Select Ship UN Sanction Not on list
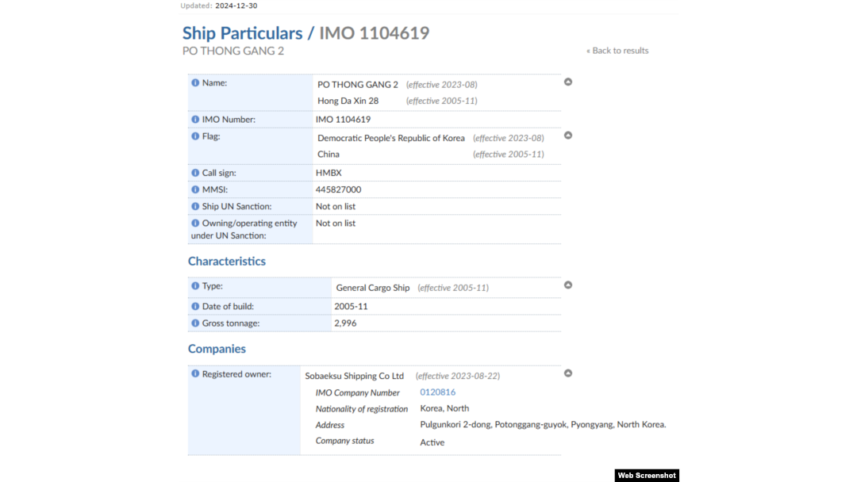 click(x=336, y=206)
